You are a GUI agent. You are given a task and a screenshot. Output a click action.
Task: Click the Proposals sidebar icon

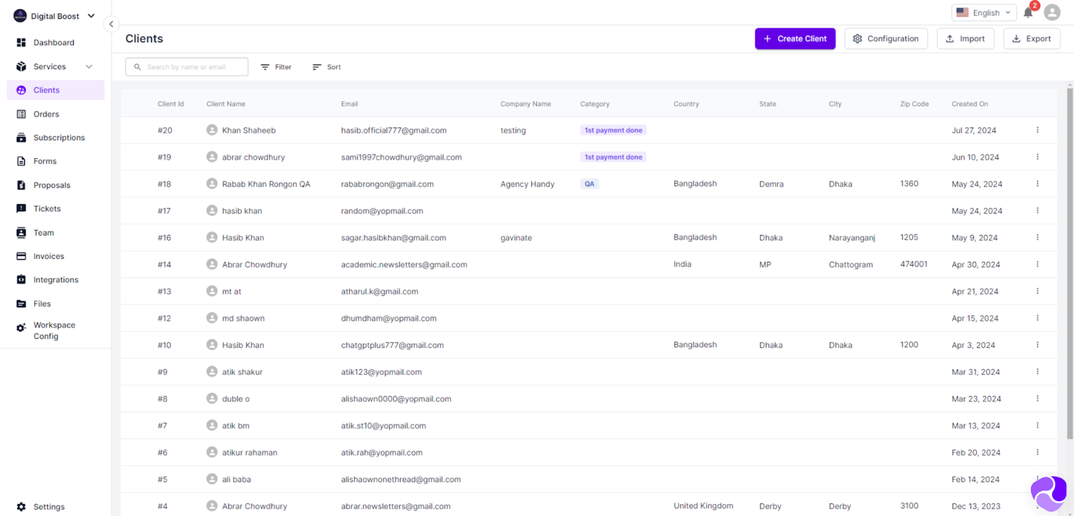[x=21, y=185]
